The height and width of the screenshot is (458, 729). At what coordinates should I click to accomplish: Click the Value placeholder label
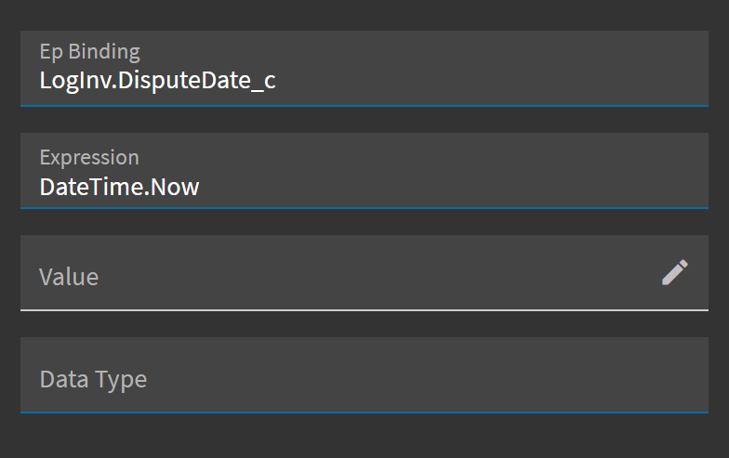point(69,277)
